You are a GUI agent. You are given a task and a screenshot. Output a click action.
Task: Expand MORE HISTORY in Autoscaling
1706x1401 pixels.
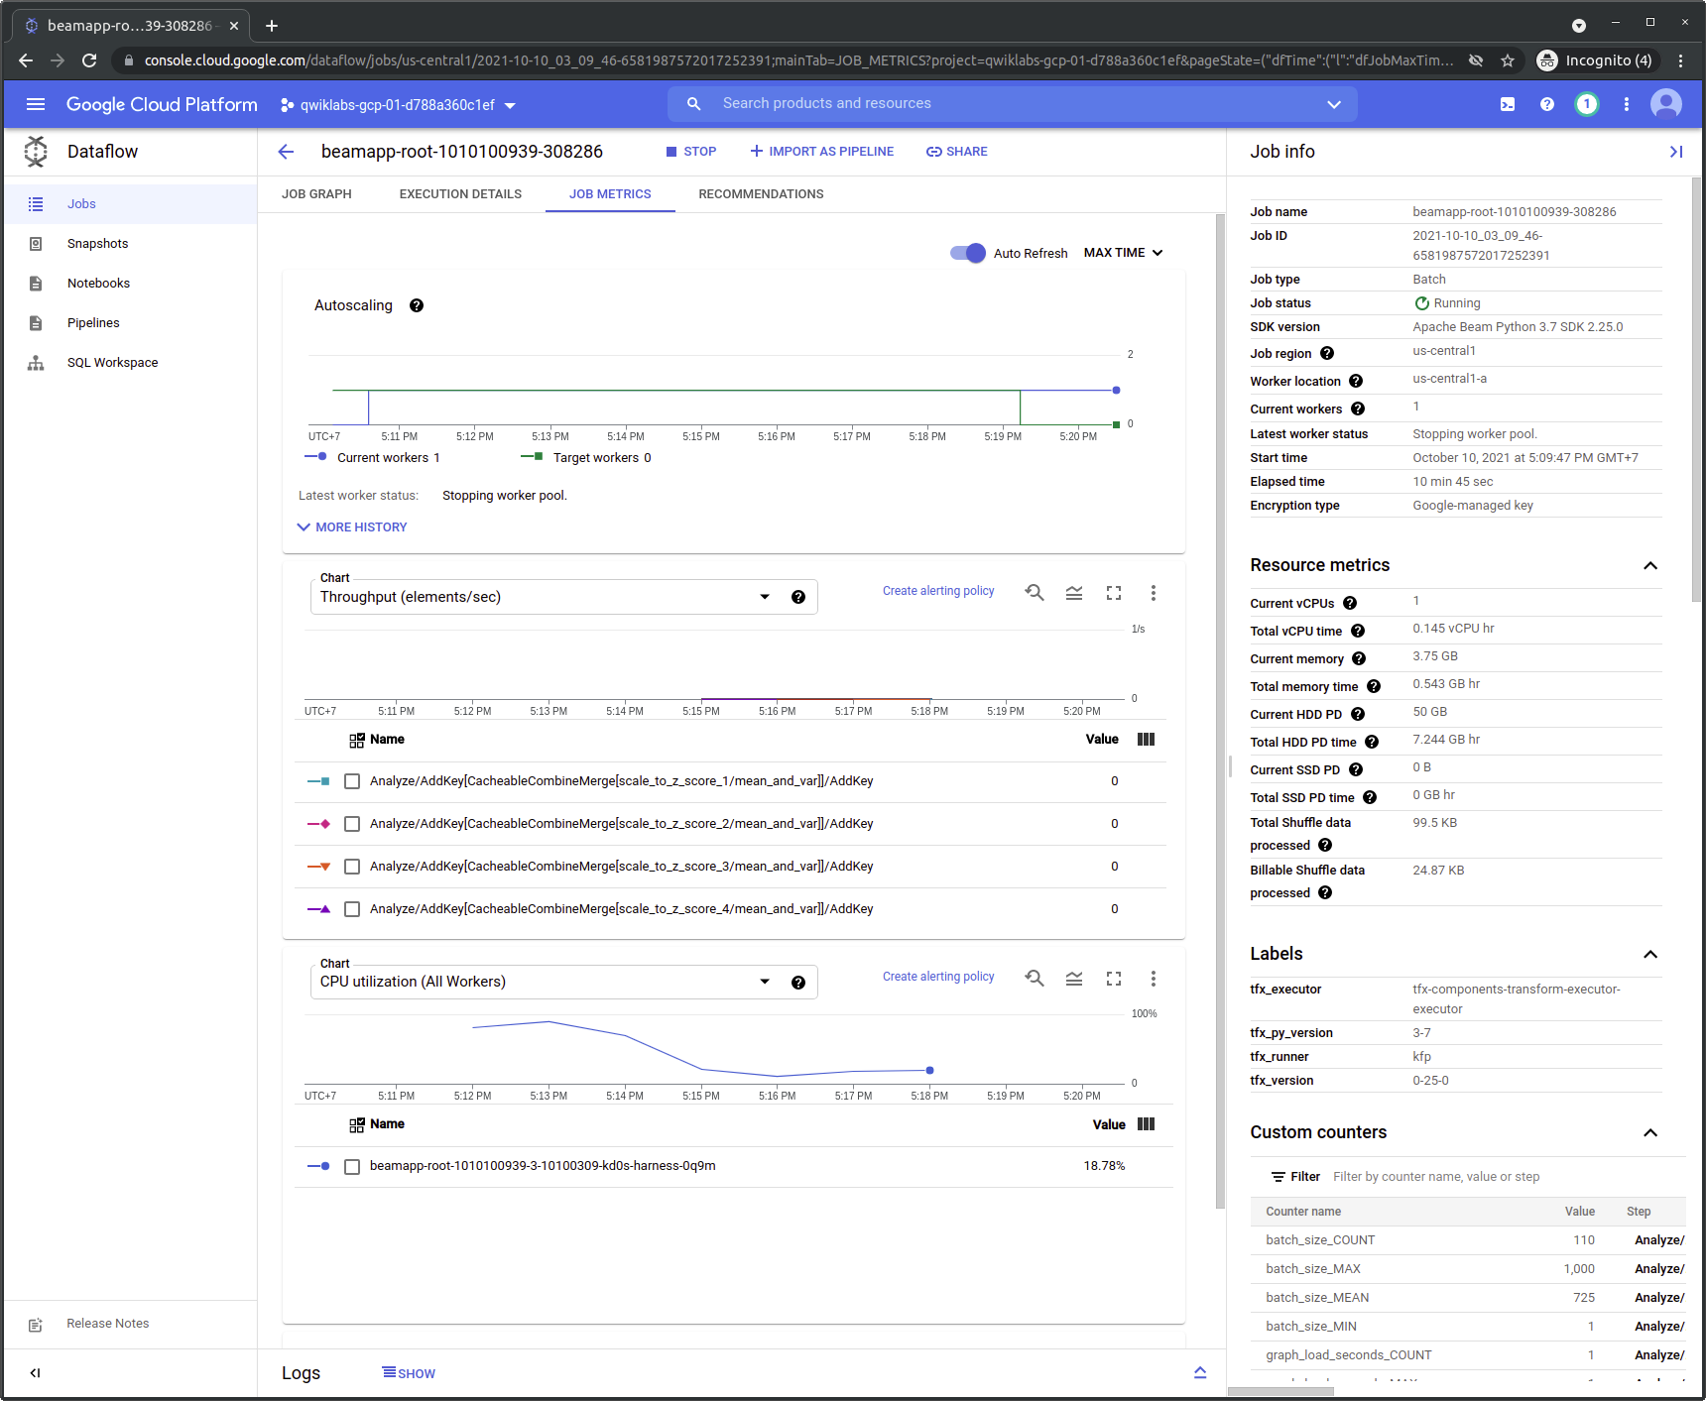tap(352, 527)
